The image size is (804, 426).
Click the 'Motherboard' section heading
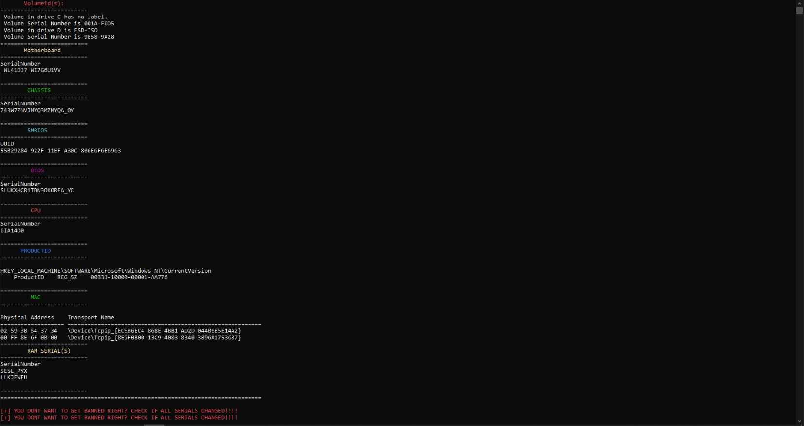42,50
